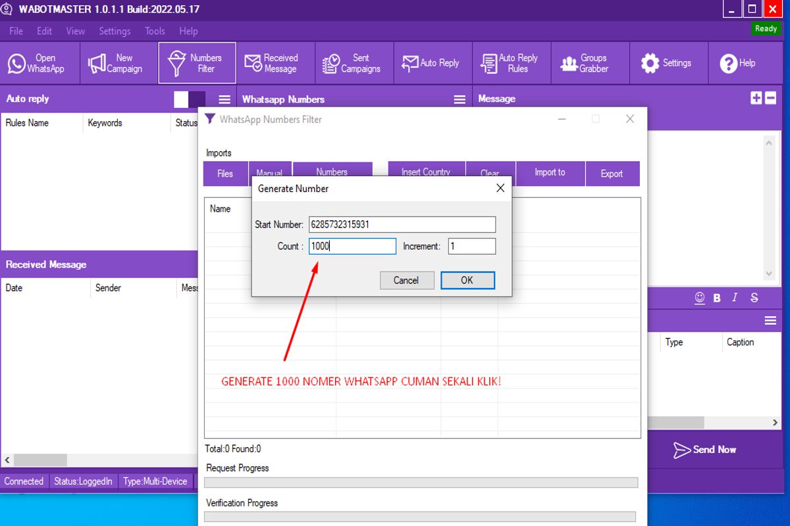The image size is (790, 526).
Task: Open the hamburger menu above Type and Caption
Action: pyautogui.click(x=770, y=320)
